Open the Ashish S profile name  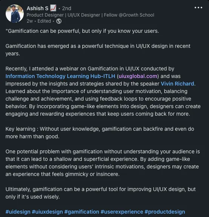[37, 8]
